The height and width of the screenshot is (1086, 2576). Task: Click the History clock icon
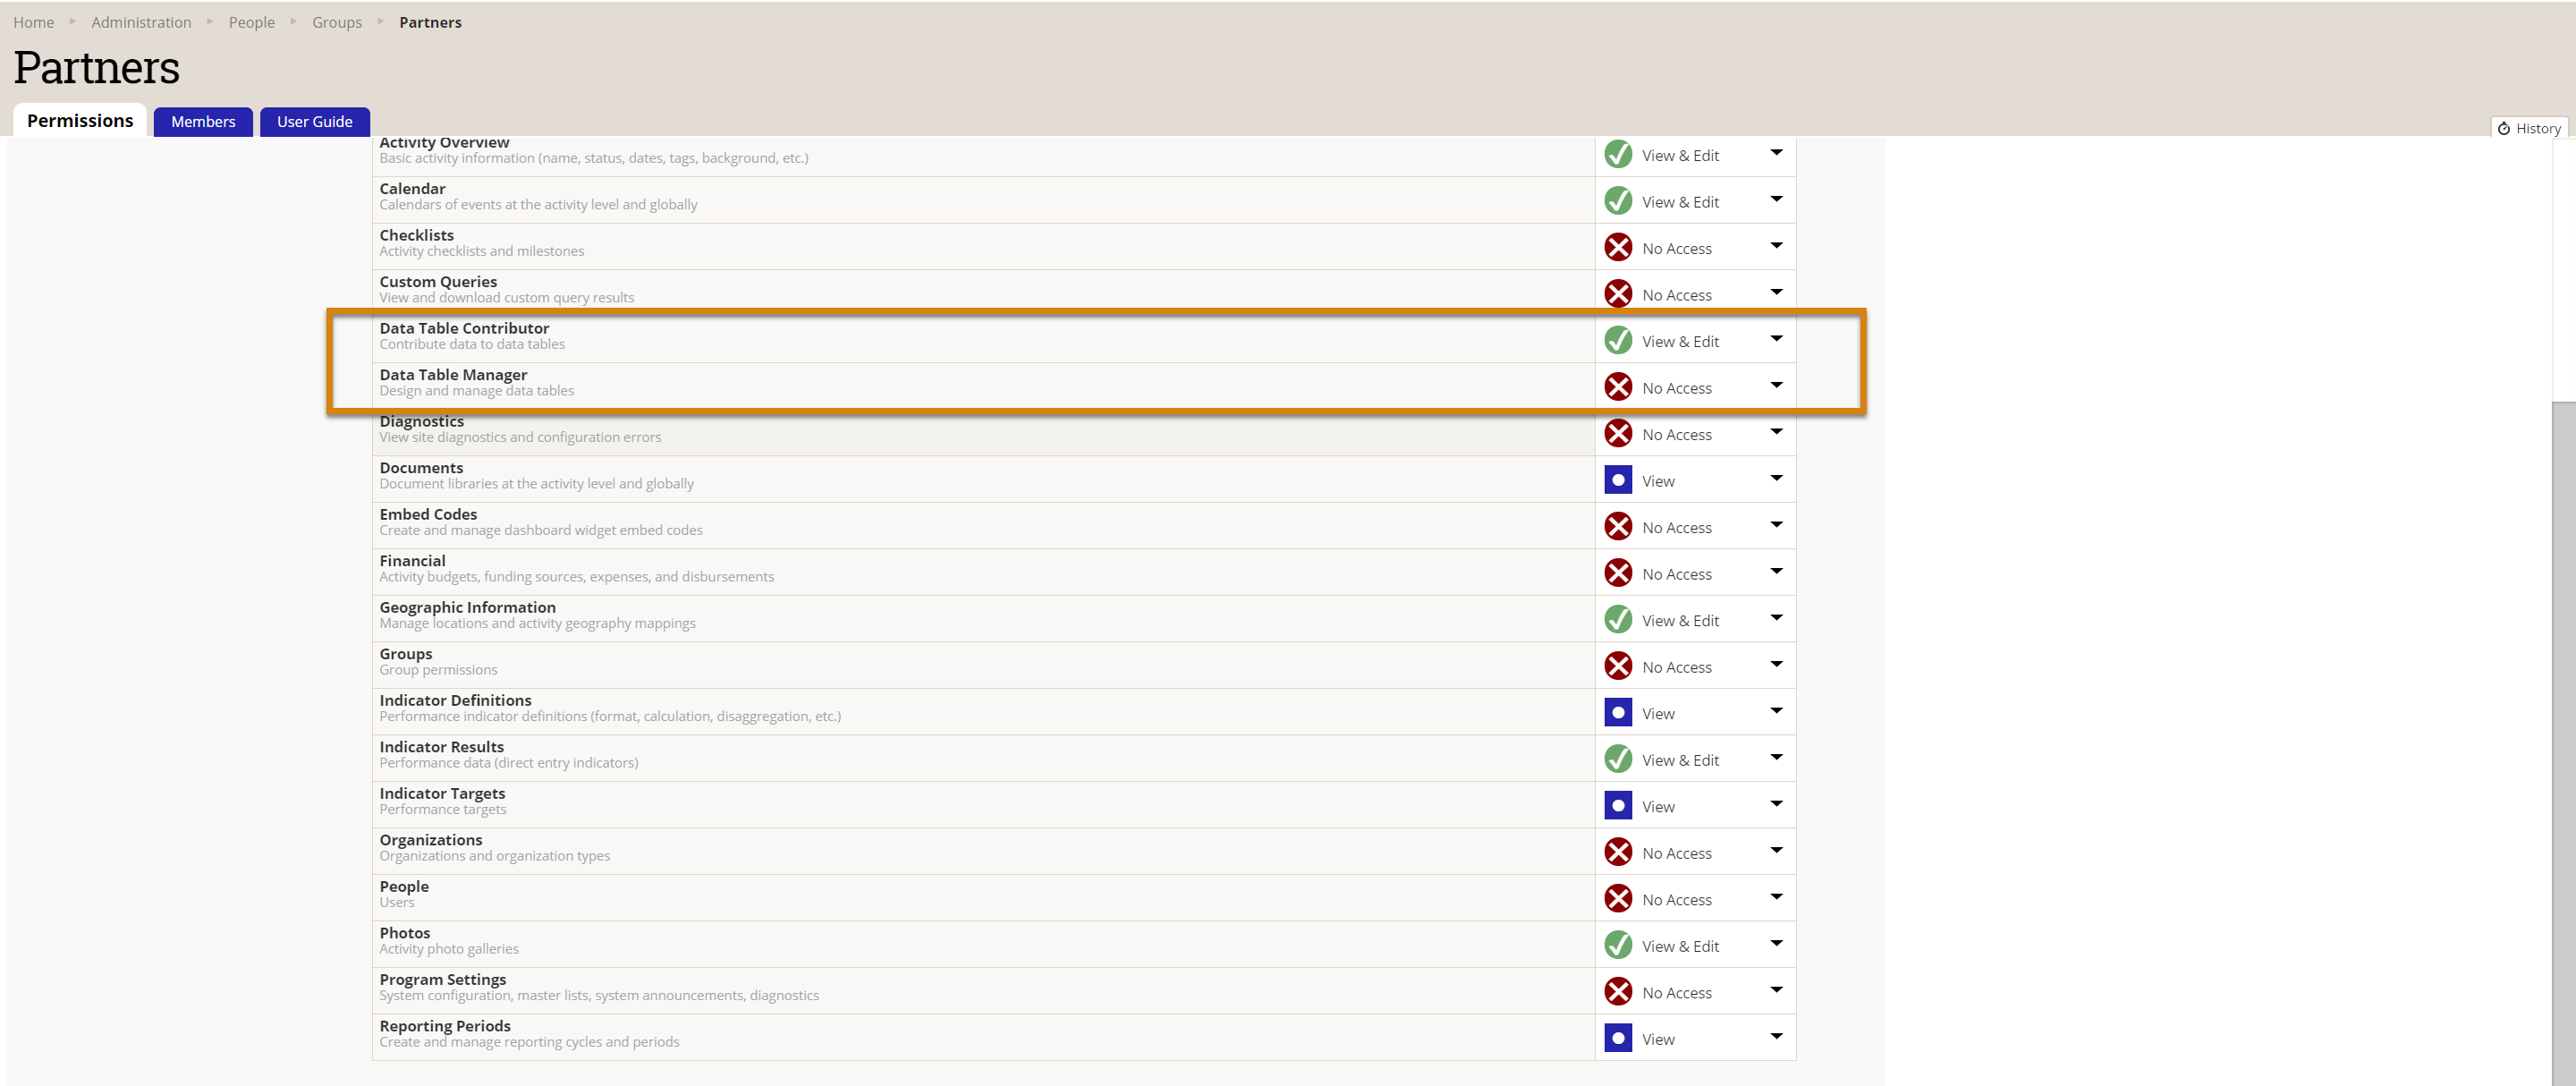tap(2503, 128)
